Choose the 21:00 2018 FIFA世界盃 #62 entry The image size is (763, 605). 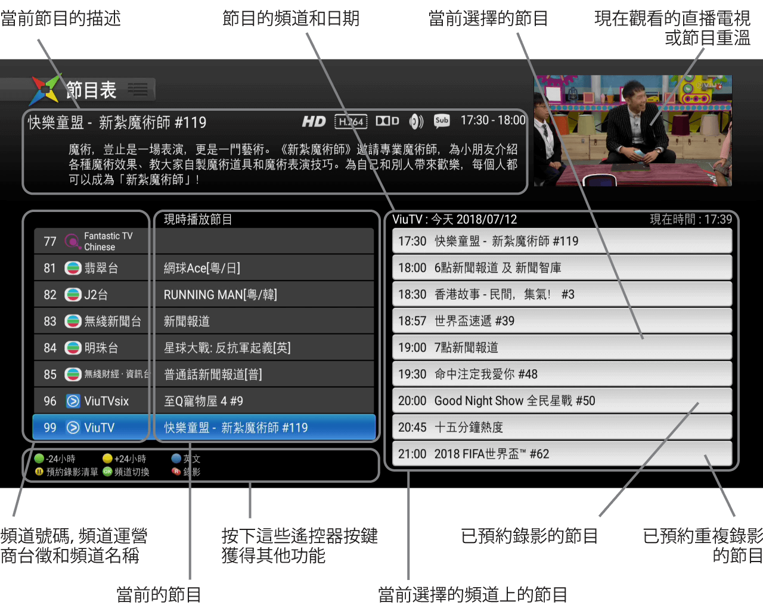(x=562, y=454)
